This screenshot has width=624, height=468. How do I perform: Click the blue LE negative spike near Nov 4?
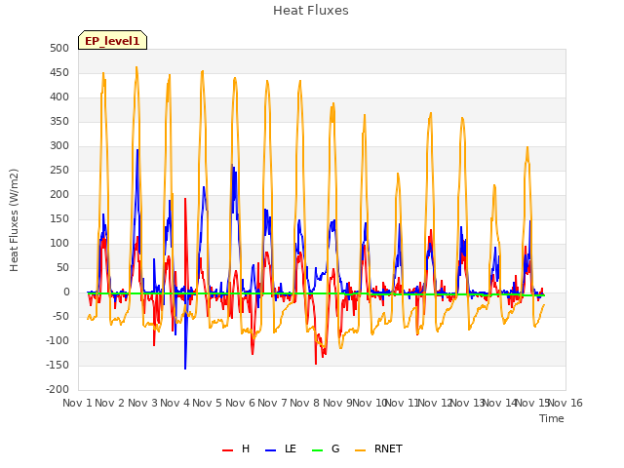185,367
